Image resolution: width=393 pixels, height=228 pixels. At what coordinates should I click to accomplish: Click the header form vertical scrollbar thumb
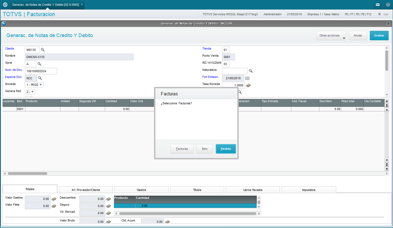coord(387,60)
